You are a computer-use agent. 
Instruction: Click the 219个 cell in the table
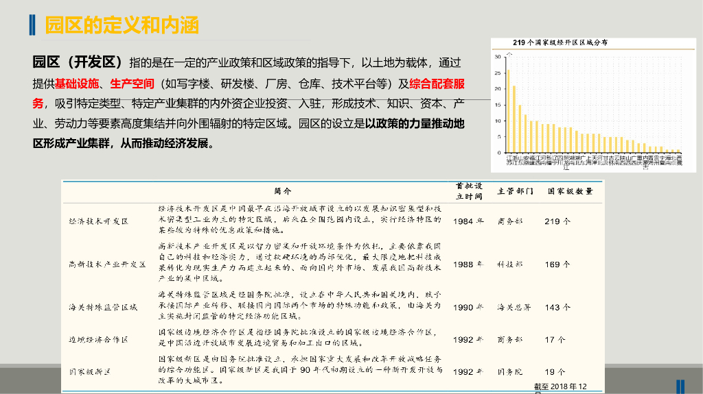[557, 221]
